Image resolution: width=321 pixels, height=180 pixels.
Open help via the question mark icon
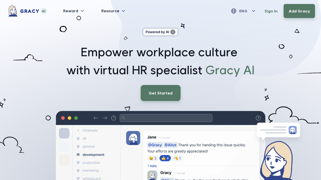(258, 118)
